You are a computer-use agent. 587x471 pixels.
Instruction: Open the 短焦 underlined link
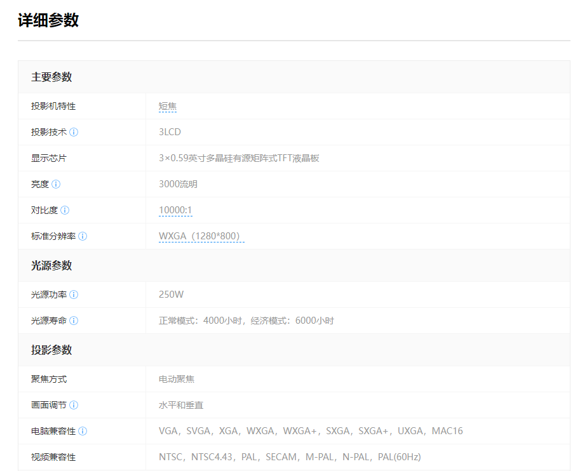(168, 106)
